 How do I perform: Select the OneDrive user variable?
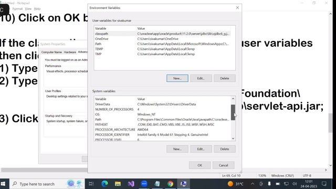click(x=163, y=39)
